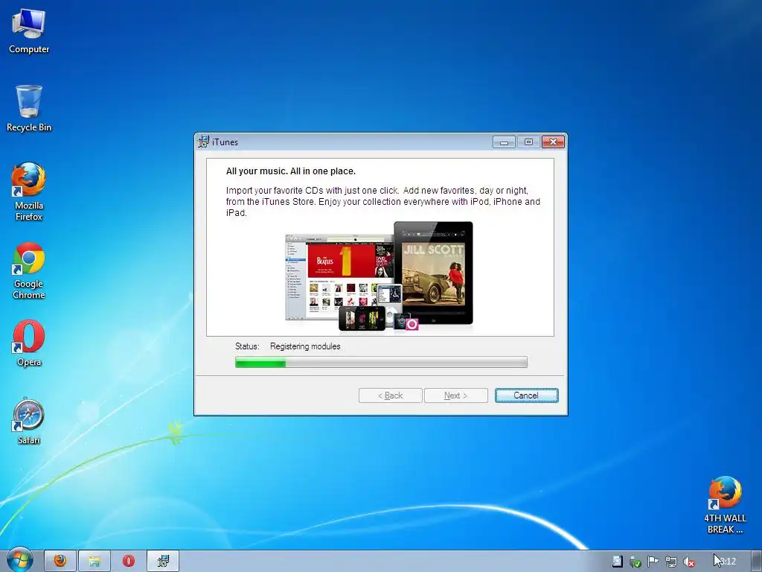Open Windows Explorer from the taskbar

[x=95, y=561]
